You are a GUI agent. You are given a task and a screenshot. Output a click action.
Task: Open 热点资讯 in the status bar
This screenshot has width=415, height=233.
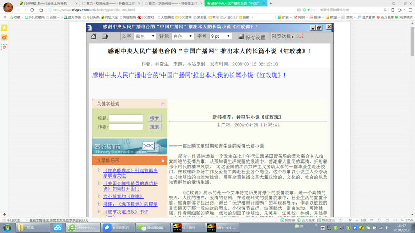pyautogui.click(x=326, y=220)
